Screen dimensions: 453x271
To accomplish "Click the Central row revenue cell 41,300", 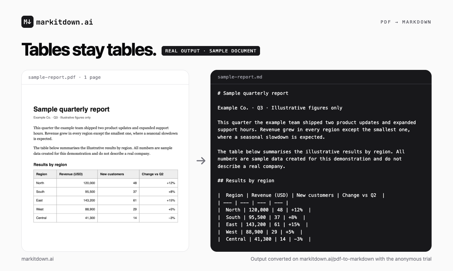I will (x=77, y=218).
